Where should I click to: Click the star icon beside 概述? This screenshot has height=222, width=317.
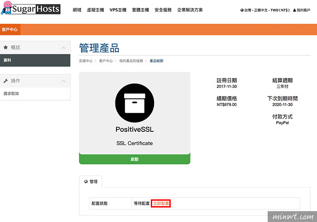click(5, 47)
